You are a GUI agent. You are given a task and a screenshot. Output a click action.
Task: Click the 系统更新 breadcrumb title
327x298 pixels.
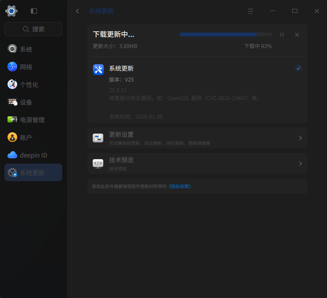(101, 11)
